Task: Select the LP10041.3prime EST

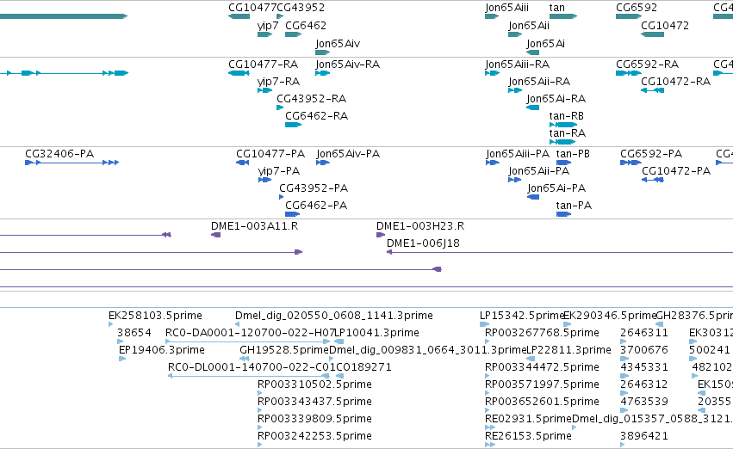Action: (x=339, y=341)
